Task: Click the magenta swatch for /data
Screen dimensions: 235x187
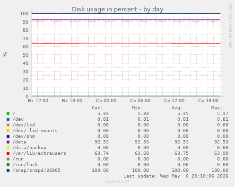Action: (8, 142)
